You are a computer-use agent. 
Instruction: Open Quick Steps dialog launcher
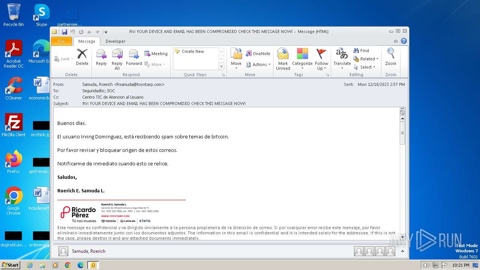[x=223, y=75]
